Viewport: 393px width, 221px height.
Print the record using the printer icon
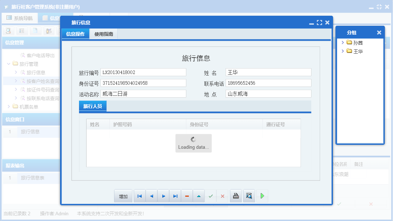click(x=236, y=196)
